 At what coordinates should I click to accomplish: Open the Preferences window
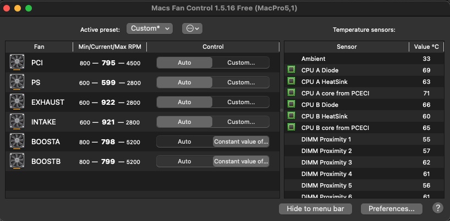click(391, 208)
